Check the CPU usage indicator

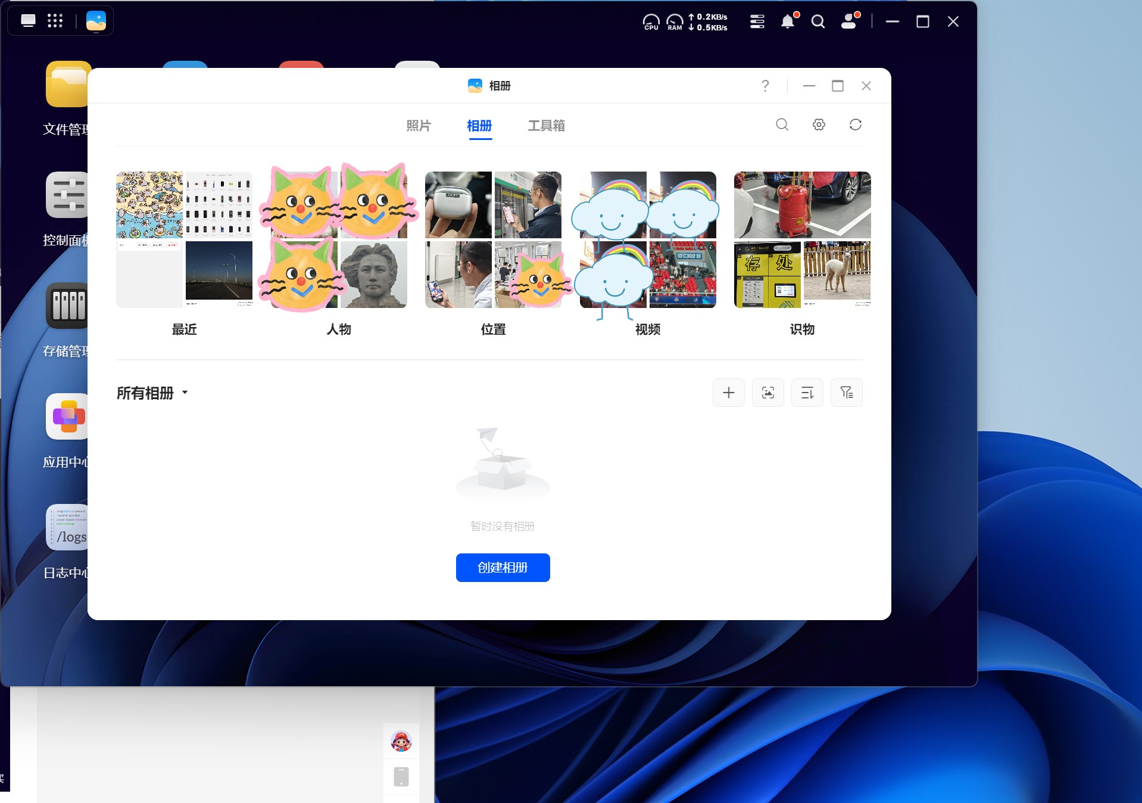click(651, 22)
